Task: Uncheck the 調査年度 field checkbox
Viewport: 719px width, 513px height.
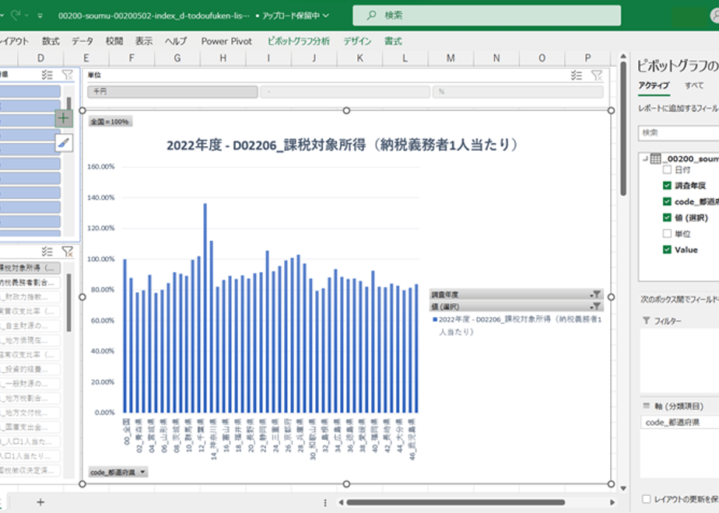Action: point(667,186)
